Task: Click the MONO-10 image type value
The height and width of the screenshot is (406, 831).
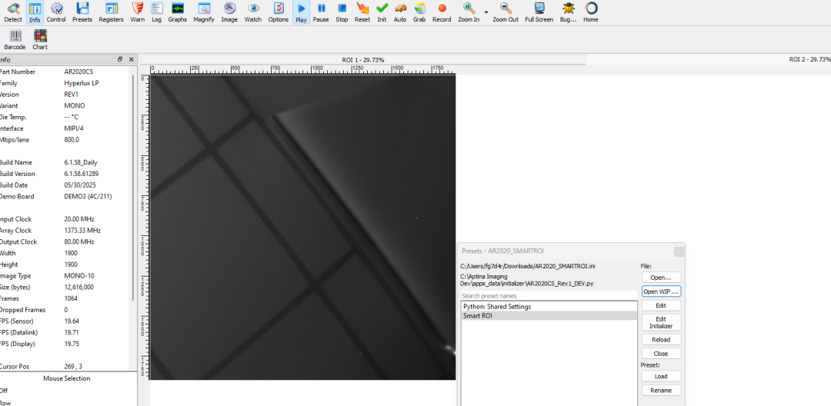Action: click(x=77, y=276)
